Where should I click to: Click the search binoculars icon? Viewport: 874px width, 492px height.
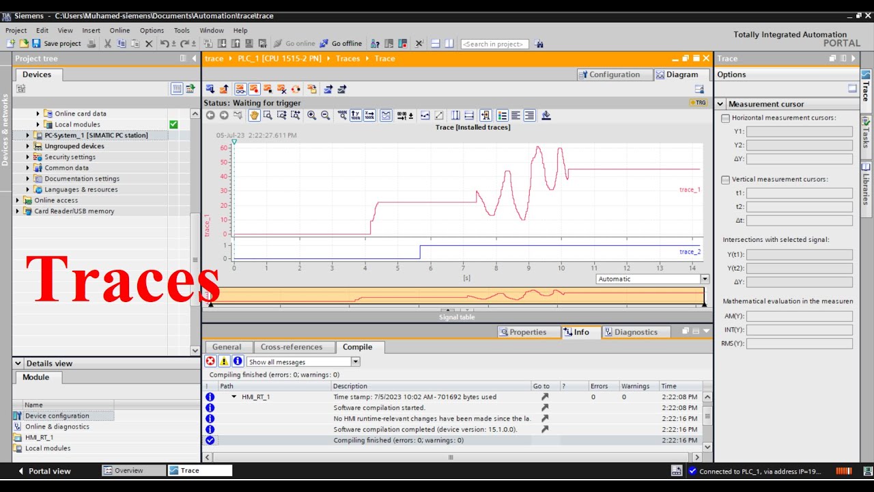coord(539,44)
